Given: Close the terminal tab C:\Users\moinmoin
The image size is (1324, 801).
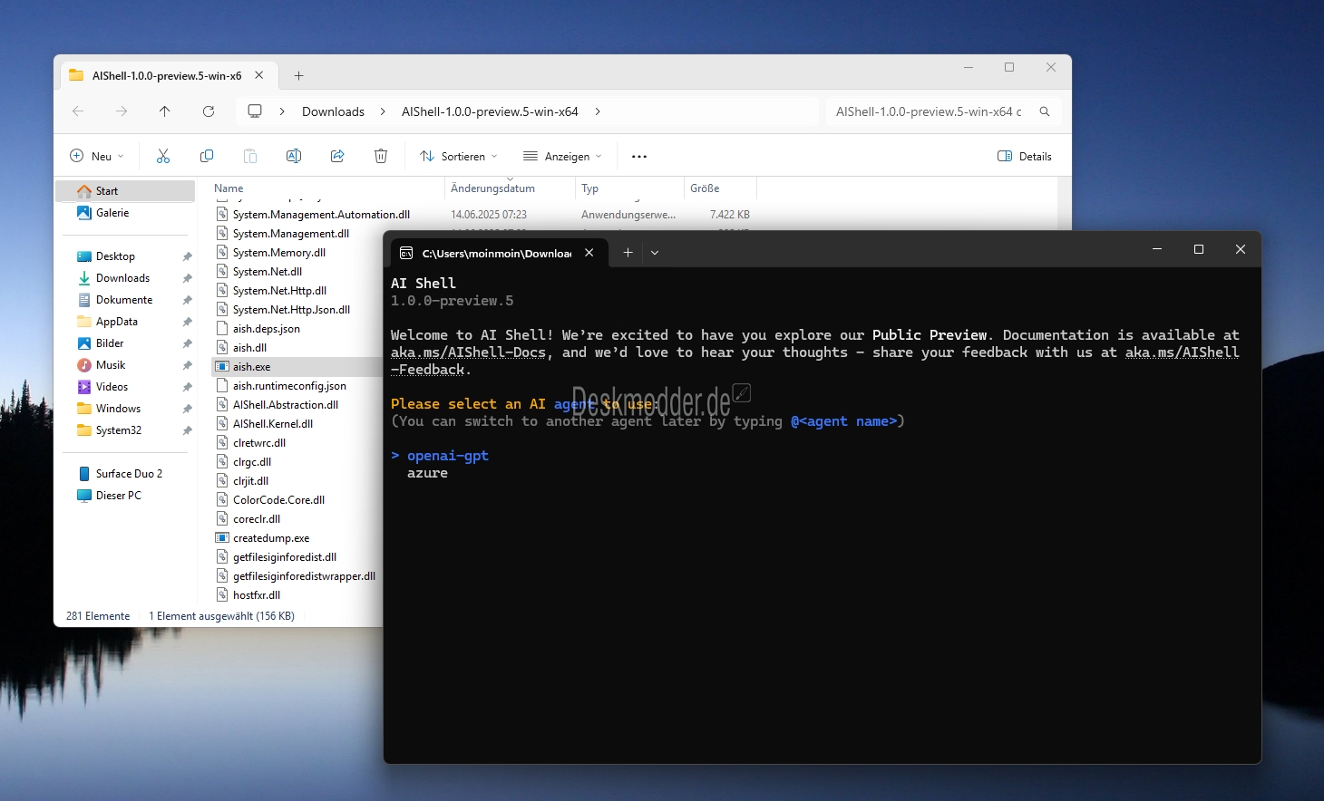Looking at the screenshot, I should click(x=589, y=253).
